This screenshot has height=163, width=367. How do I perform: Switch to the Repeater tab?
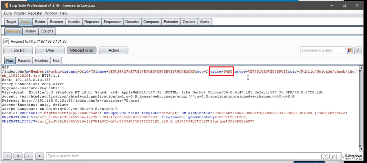pos(92,22)
